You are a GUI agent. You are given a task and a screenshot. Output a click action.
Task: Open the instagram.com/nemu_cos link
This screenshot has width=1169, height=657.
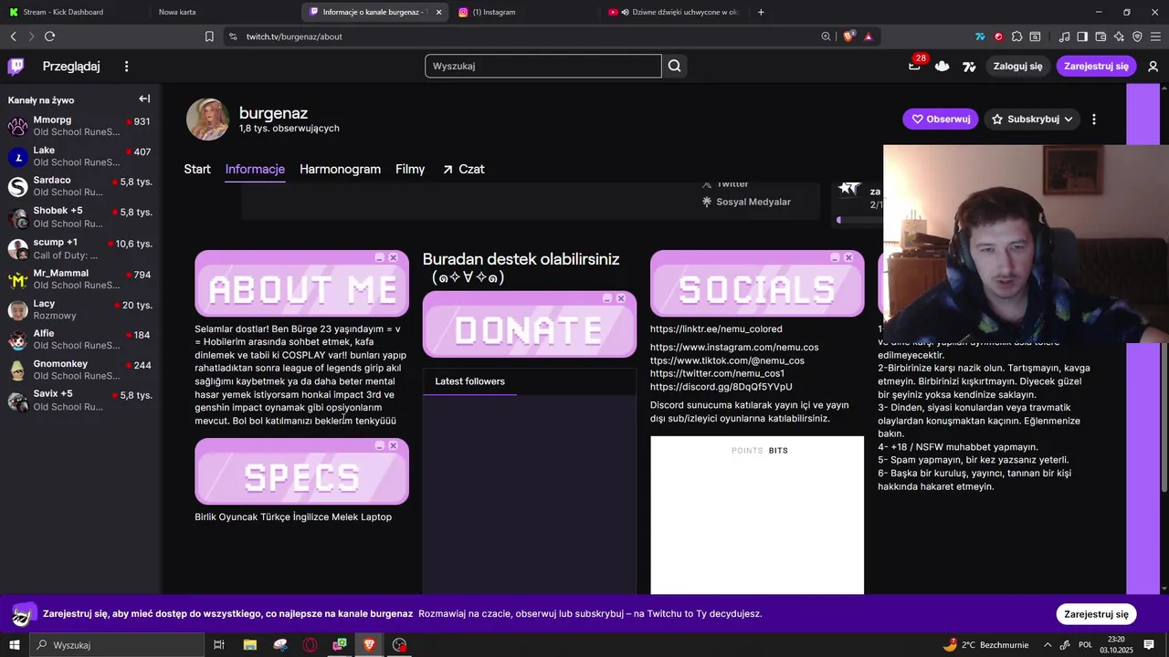pos(734,347)
